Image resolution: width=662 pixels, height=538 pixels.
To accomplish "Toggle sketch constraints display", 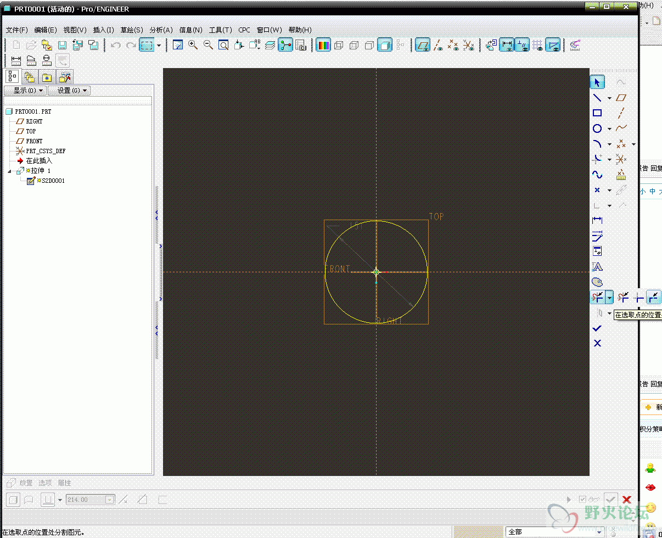I will coord(522,46).
